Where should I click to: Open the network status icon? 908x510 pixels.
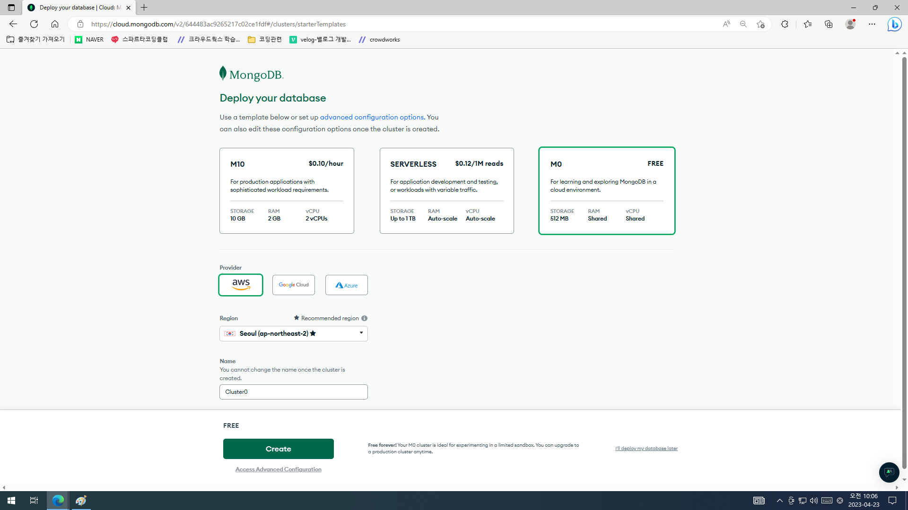tap(803, 501)
